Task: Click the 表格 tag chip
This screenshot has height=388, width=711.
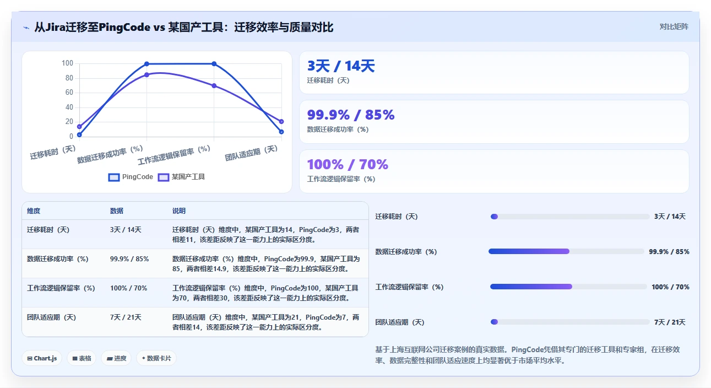Action: 82,358
